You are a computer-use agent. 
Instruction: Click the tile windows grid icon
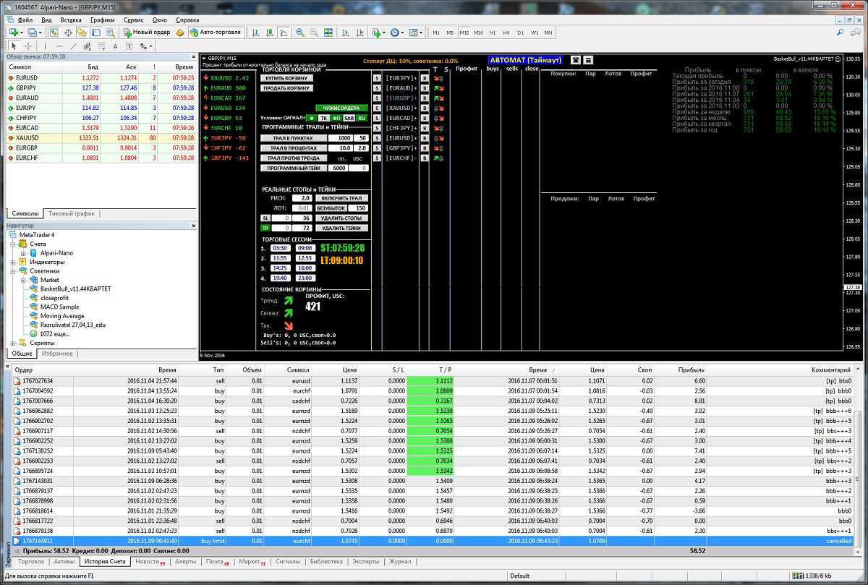[328, 33]
